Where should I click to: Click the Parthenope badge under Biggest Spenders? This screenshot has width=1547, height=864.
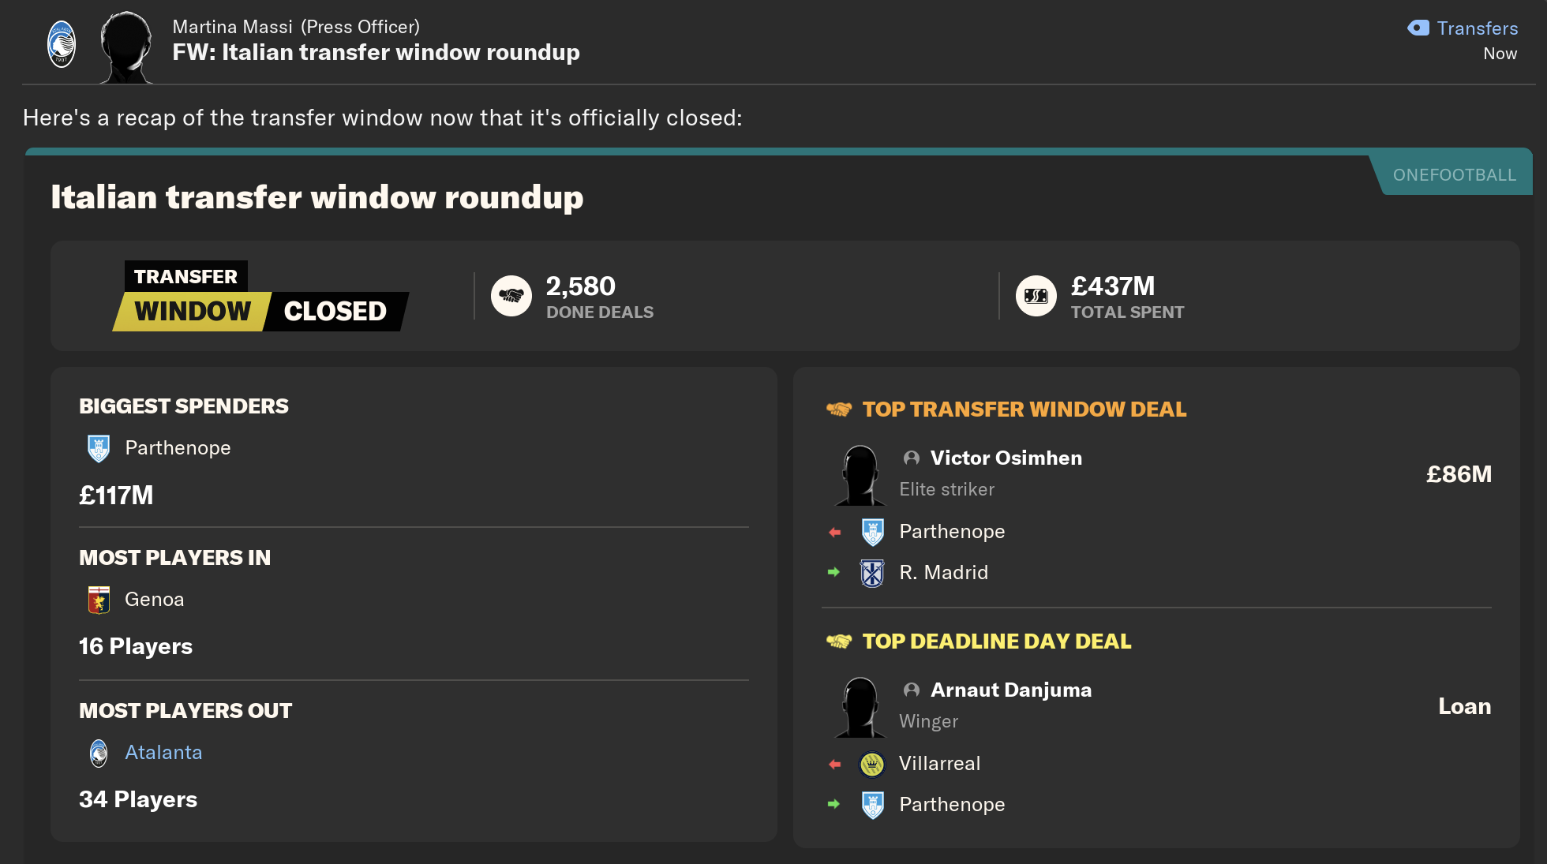[99, 448]
